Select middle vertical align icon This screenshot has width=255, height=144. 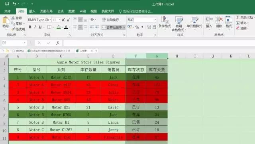click(80, 20)
